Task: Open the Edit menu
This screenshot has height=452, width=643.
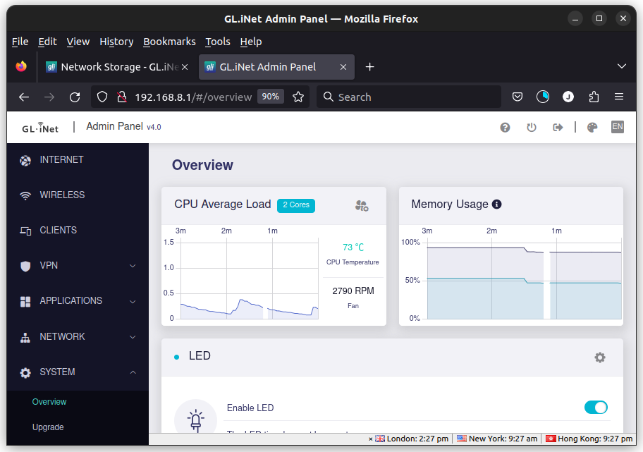Action: coord(47,42)
